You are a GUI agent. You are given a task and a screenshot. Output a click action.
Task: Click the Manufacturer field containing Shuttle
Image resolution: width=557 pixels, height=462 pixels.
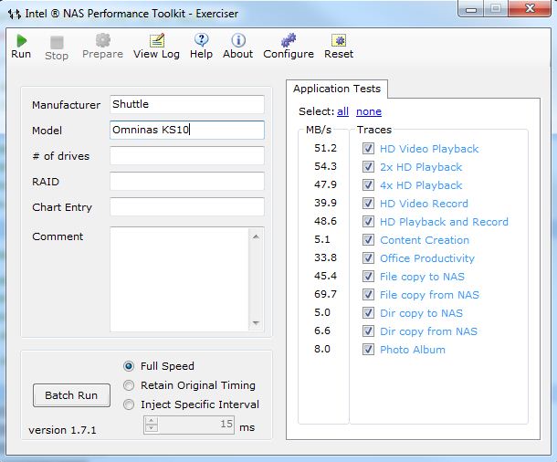(187, 104)
